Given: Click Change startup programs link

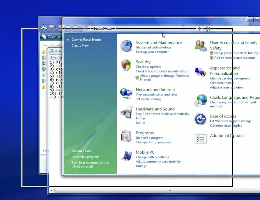Looking at the screenshot, I should click(153, 142).
